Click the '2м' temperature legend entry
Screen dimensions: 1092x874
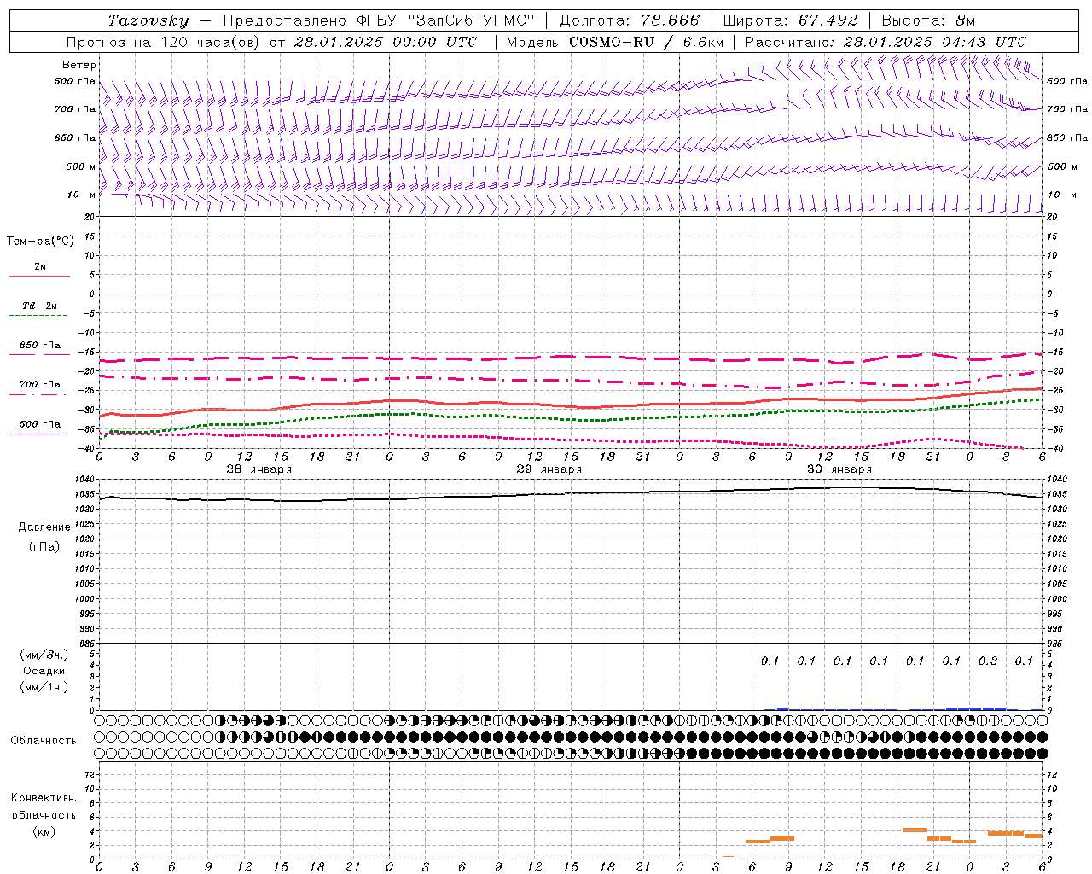[40, 267]
